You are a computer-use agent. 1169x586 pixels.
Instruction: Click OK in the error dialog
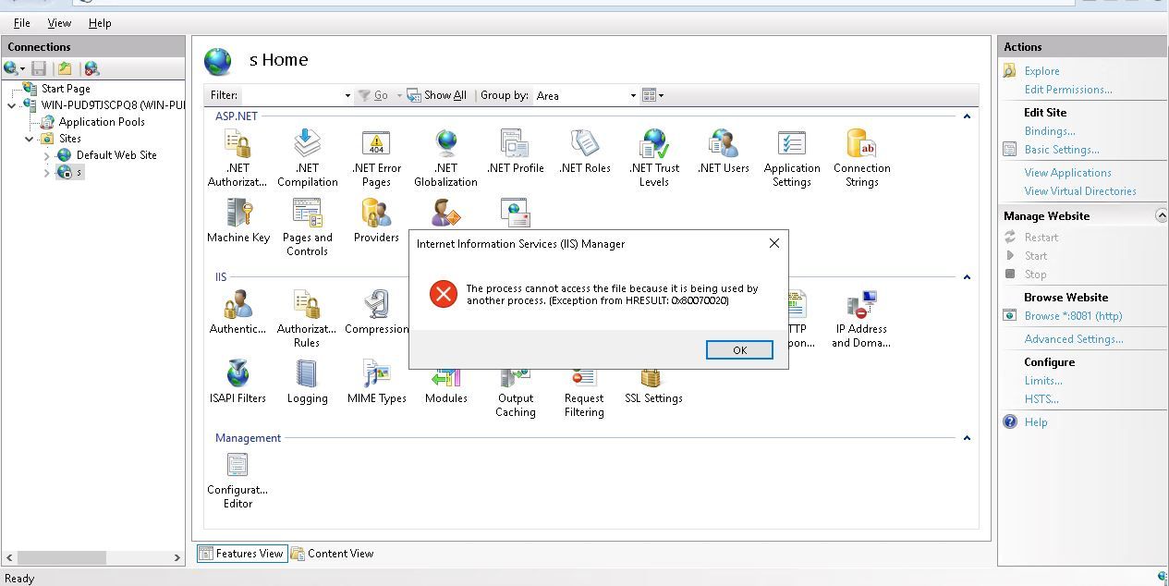[x=739, y=349]
